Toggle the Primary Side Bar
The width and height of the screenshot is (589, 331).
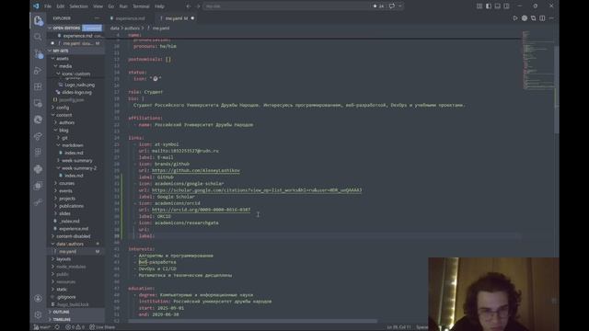click(489, 6)
